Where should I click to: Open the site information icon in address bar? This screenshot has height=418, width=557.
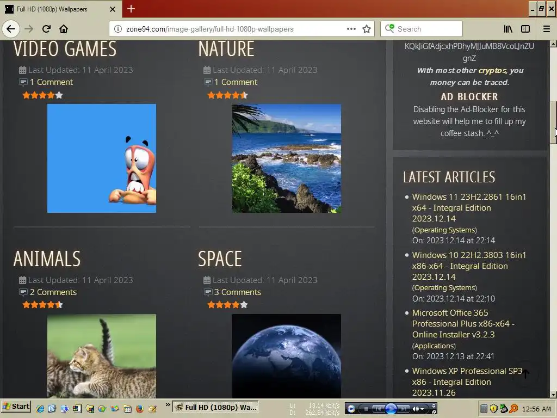coord(118,29)
